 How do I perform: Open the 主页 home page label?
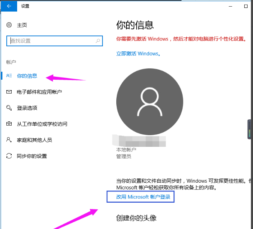click(x=22, y=25)
